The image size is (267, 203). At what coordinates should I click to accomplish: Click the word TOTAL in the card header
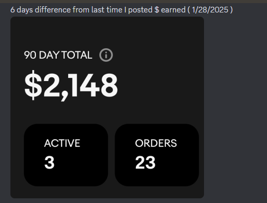click(77, 55)
